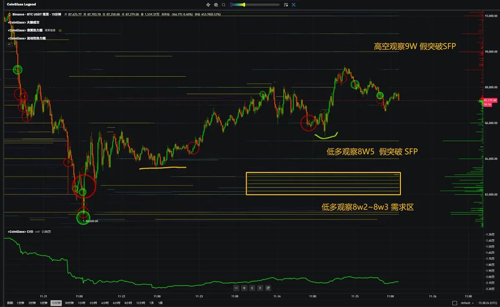Screen dimensions: 500x307
Task: Select the 1周 timeframe
Action: point(160,303)
